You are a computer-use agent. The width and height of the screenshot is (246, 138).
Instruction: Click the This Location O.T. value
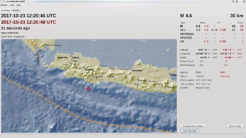[203, 84]
